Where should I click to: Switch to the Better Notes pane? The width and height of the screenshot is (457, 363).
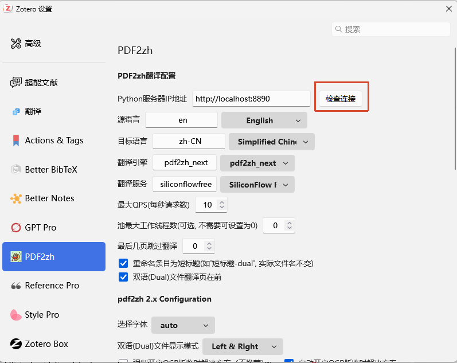pos(54,198)
